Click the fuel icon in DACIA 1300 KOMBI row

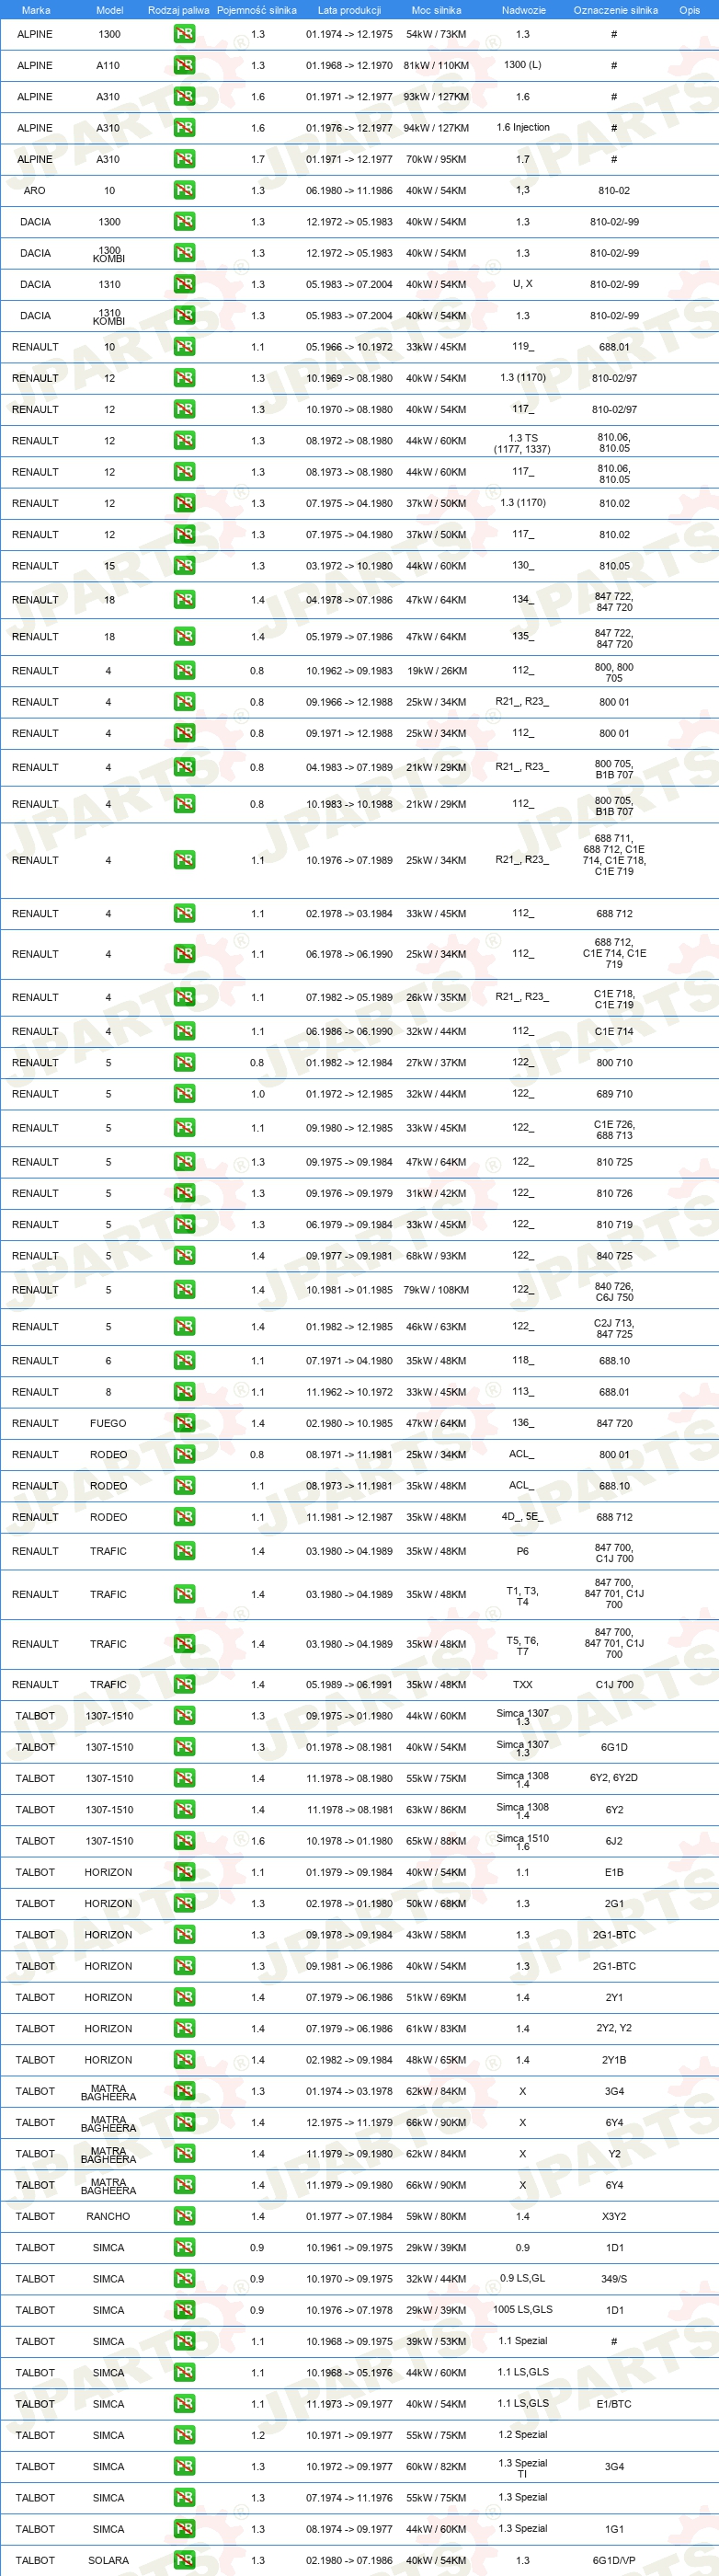pos(184,253)
